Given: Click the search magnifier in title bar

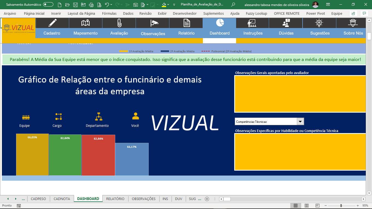Looking at the screenshot, I should coord(233,5).
